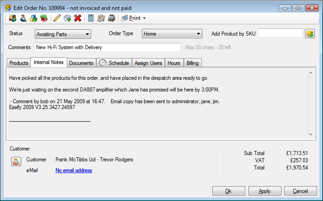323x201 pixels.
Task: Expand the Status dropdown showing Awaiting Parts
Action: coord(63,34)
